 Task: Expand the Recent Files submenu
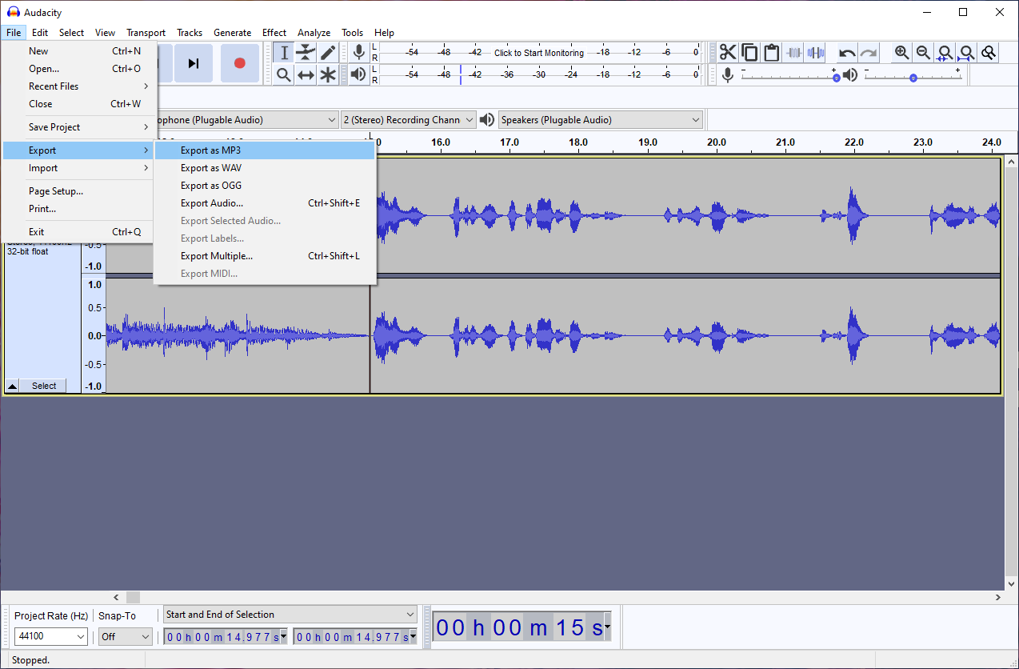click(78, 86)
